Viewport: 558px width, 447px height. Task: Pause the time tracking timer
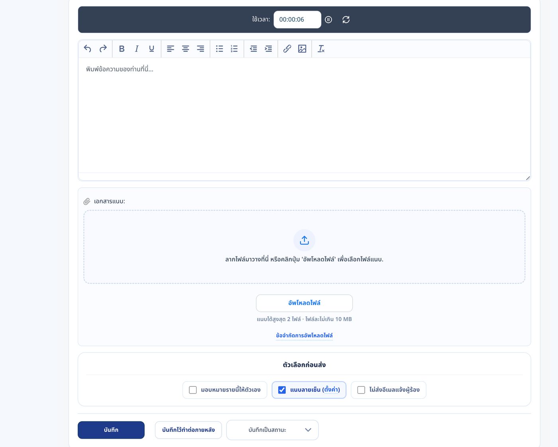tap(328, 20)
